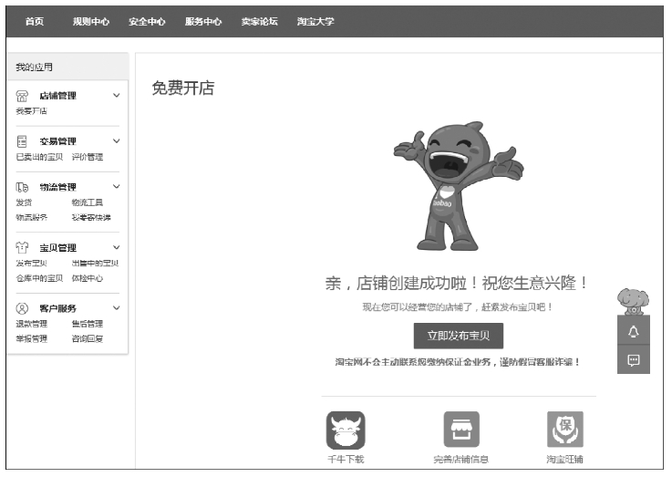672x477 pixels.
Task: Click the 店铺管理 heading
Action: tap(57, 96)
